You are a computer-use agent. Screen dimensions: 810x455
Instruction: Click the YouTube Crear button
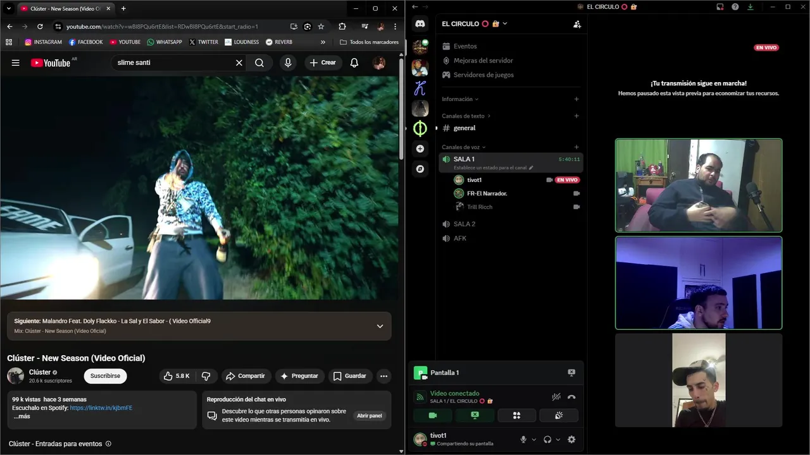(x=323, y=63)
